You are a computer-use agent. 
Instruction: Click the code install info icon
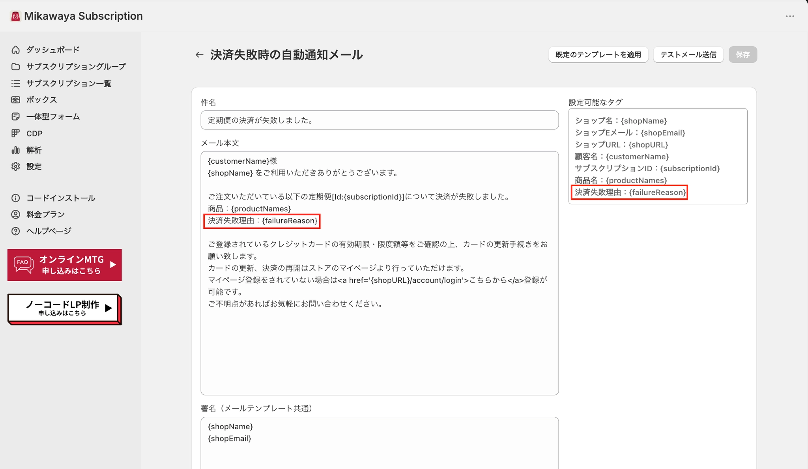click(x=15, y=198)
